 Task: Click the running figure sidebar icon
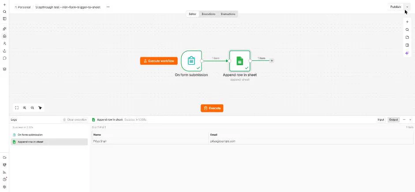[4, 29]
